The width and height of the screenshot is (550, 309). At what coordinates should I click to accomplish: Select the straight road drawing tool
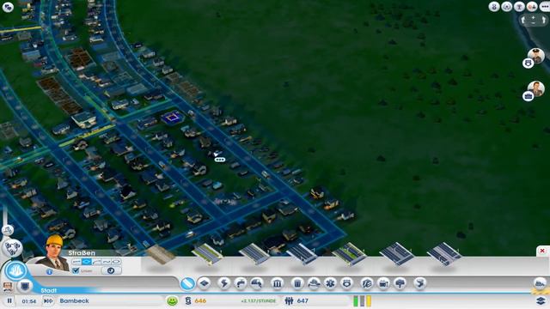pos(76,262)
